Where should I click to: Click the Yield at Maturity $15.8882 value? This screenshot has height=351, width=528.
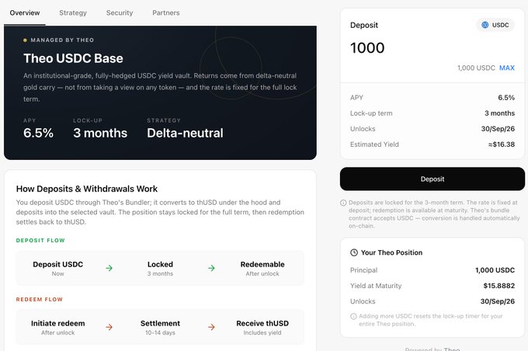tap(499, 286)
